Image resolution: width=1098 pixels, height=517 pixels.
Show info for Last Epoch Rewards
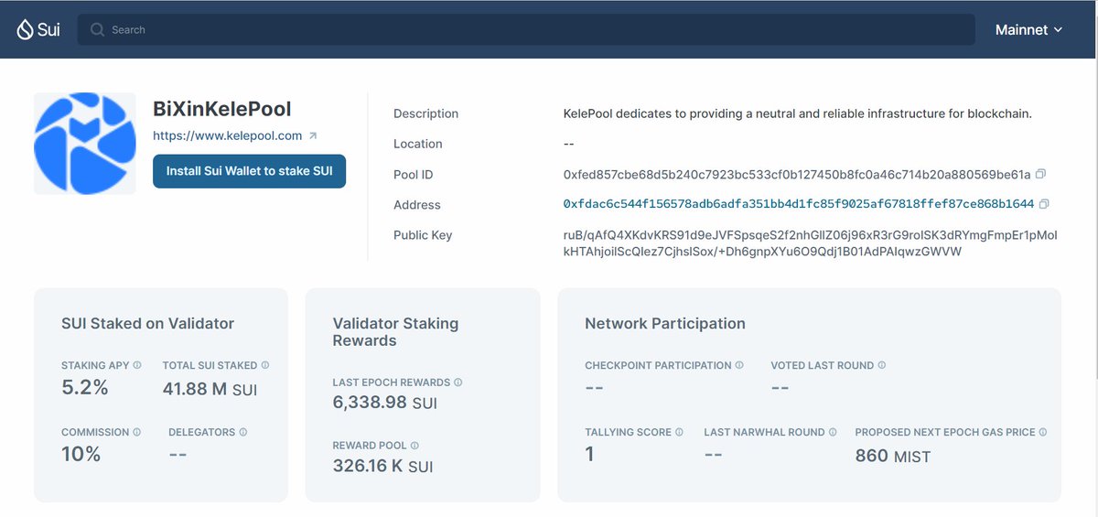(x=458, y=382)
